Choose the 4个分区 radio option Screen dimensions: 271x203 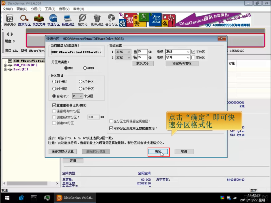point(81,82)
